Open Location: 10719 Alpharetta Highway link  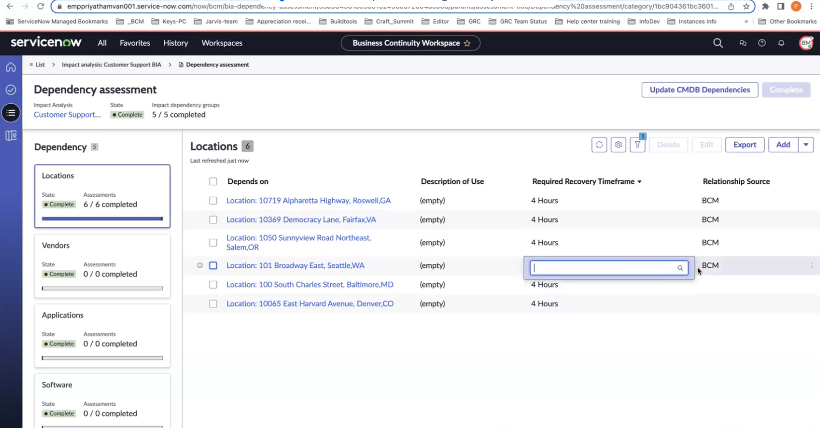click(308, 201)
